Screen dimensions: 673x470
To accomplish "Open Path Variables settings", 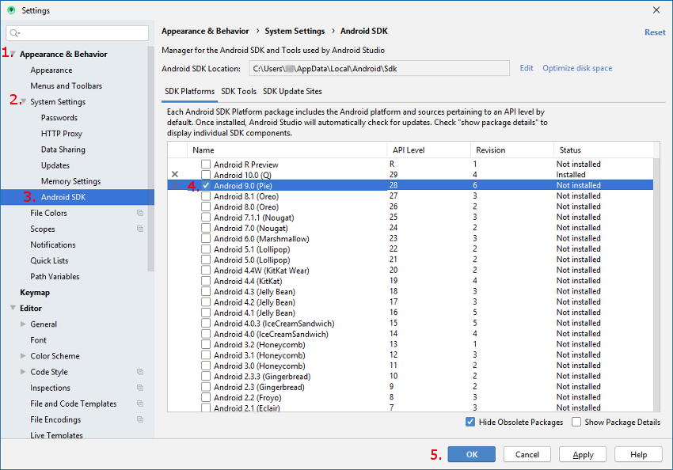I will (55, 276).
